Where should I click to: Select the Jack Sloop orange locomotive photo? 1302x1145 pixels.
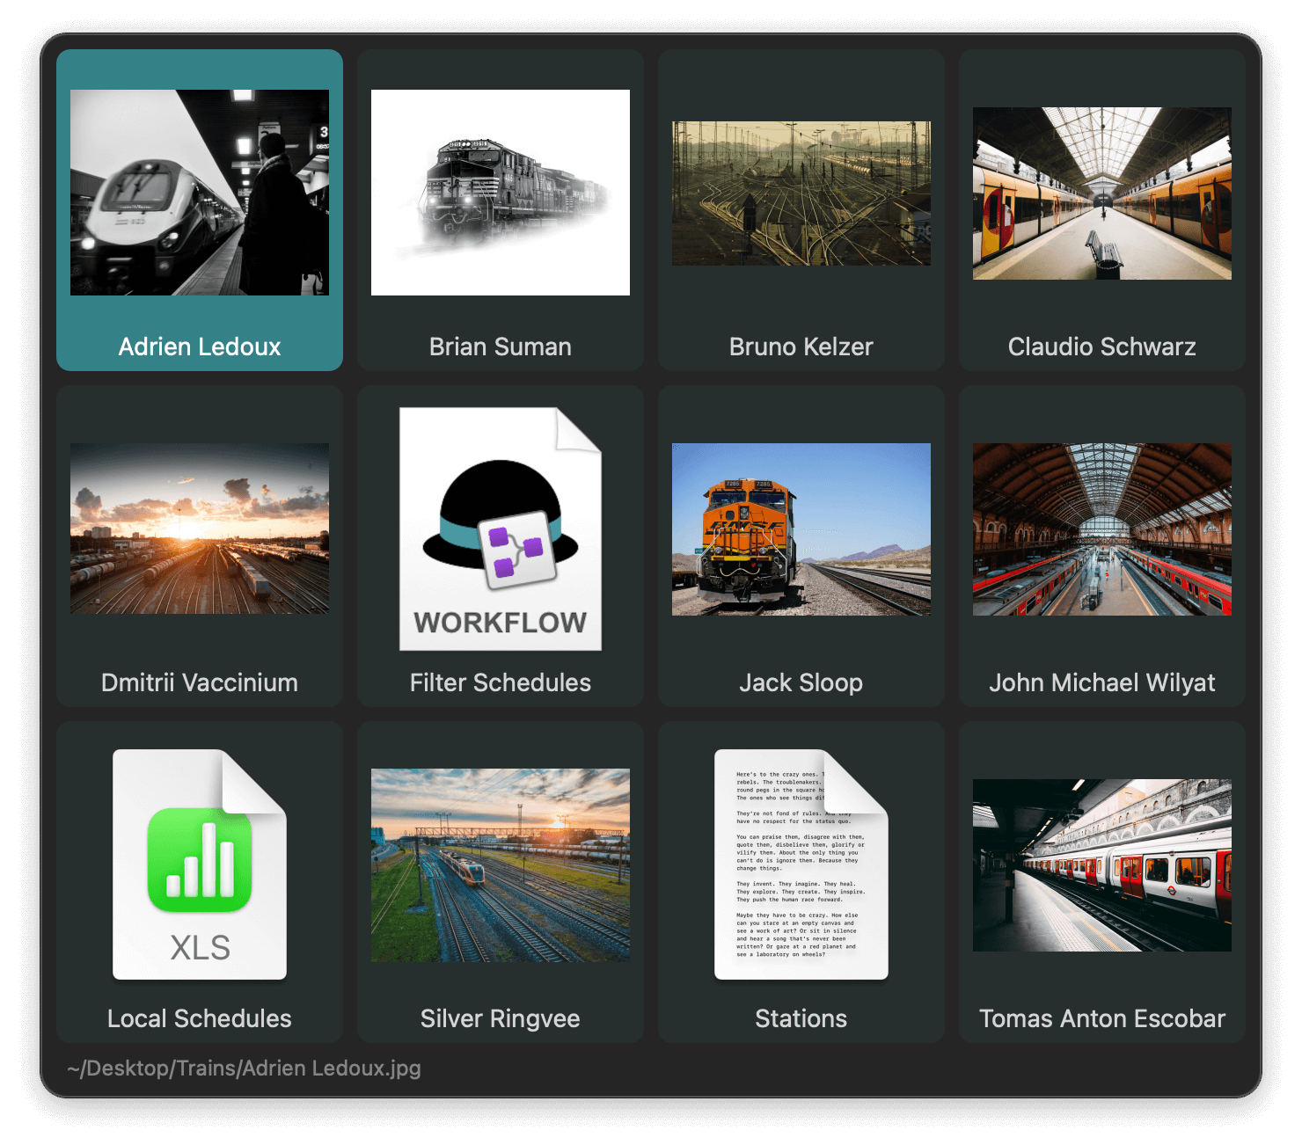pyautogui.click(x=801, y=529)
